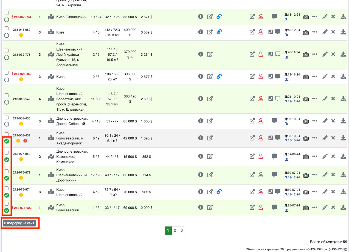The height and width of the screenshot is (252, 349).
Task: Click the price 303 420 $ cell
Action: 130,99
